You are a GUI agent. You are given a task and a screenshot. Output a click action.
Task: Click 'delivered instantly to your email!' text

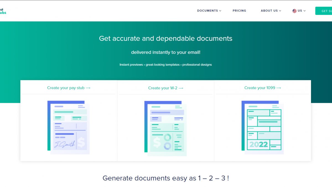click(x=166, y=52)
